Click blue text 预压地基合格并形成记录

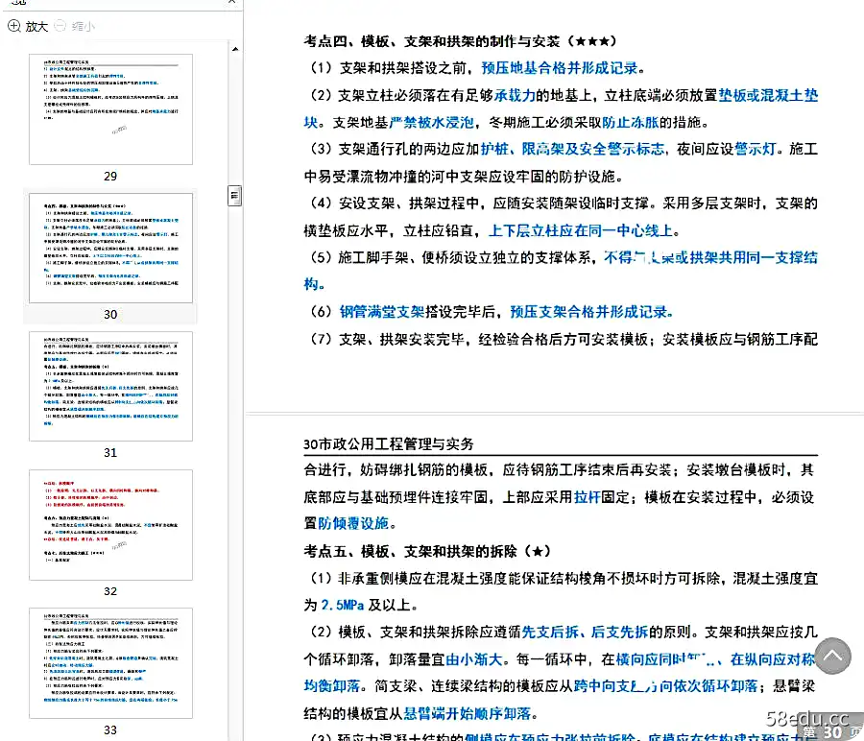pos(560,68)
